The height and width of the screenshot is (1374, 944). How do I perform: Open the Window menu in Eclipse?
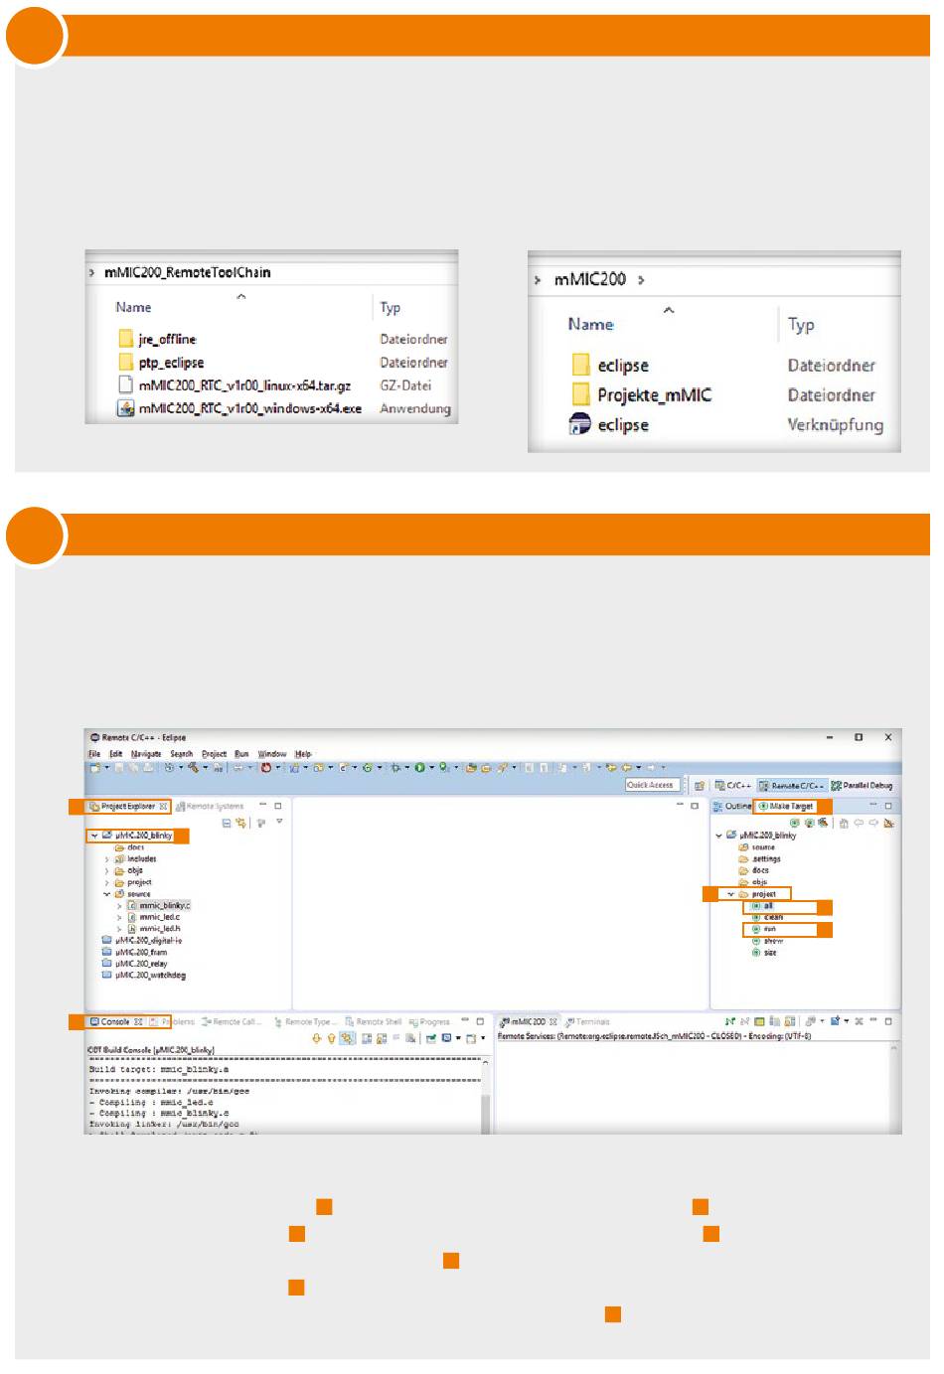272,754
